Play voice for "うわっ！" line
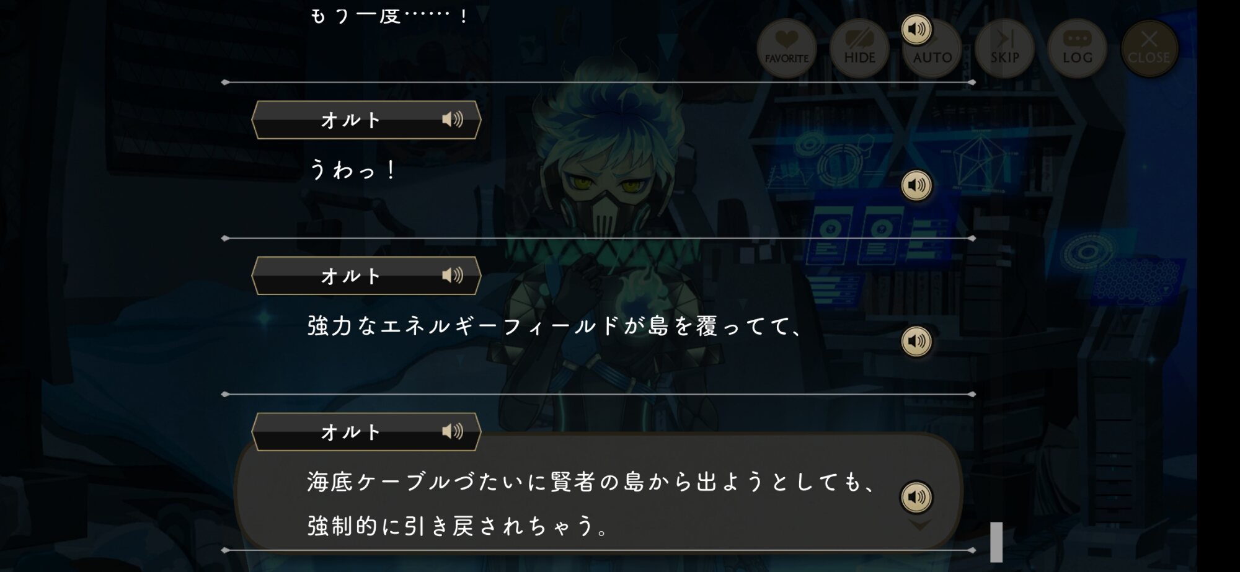The height and width of the screenshot is (572, 1240). (x=916, y=185)
